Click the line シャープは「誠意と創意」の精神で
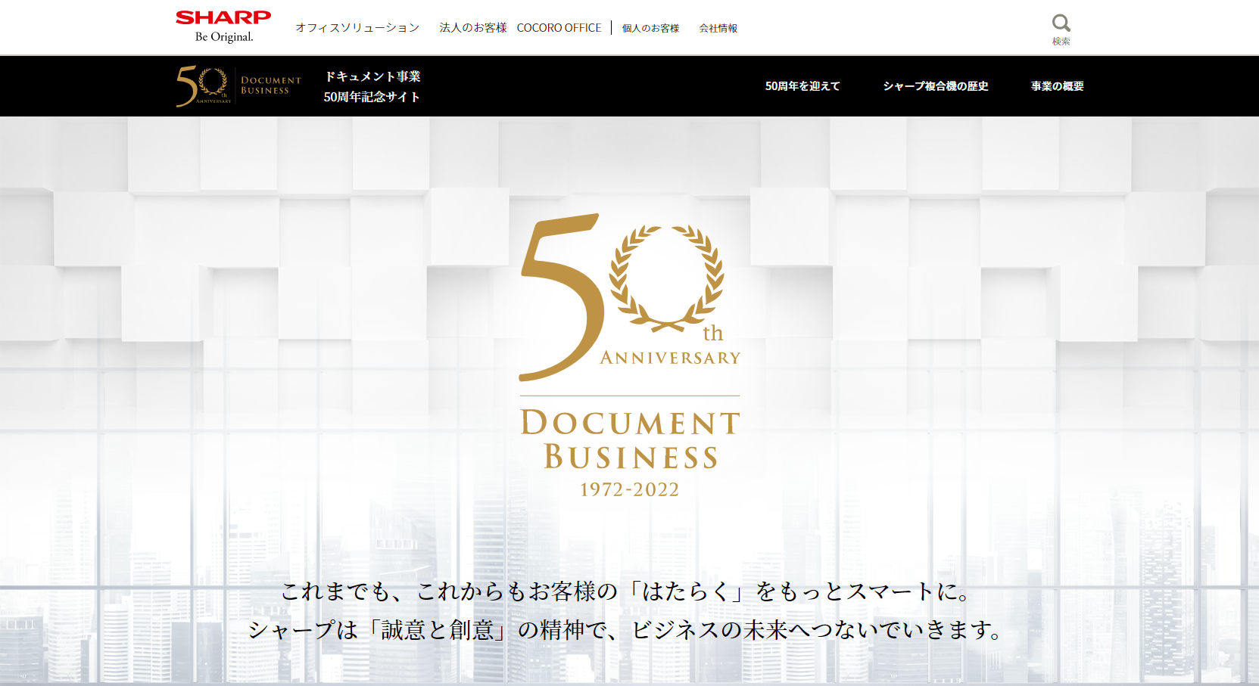 coord(626,630)
